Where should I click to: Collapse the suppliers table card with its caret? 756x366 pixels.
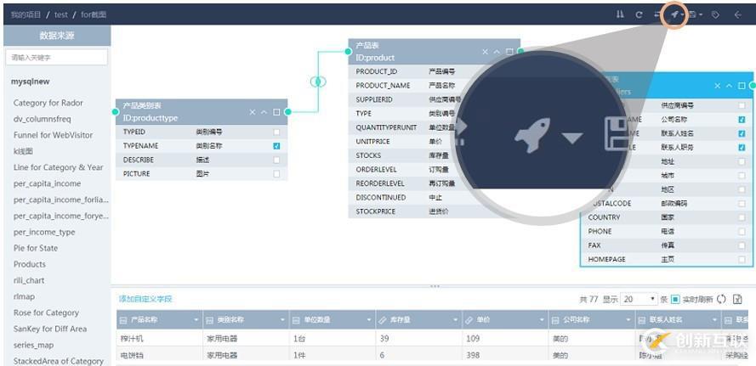[729, 86]
